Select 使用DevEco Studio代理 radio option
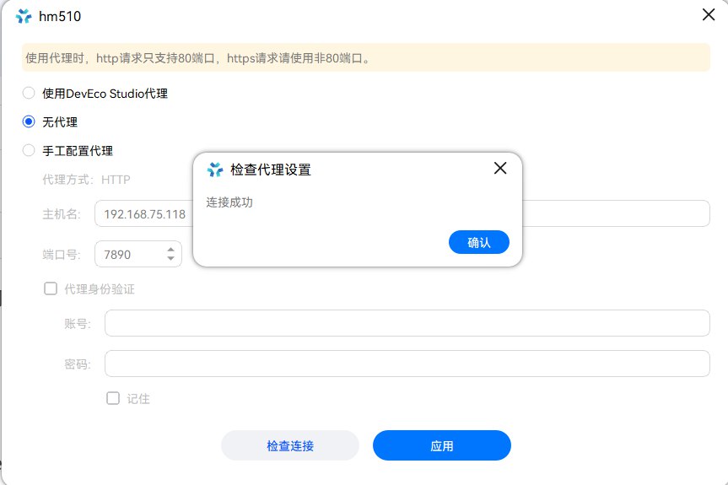 [x=29, y=94]
